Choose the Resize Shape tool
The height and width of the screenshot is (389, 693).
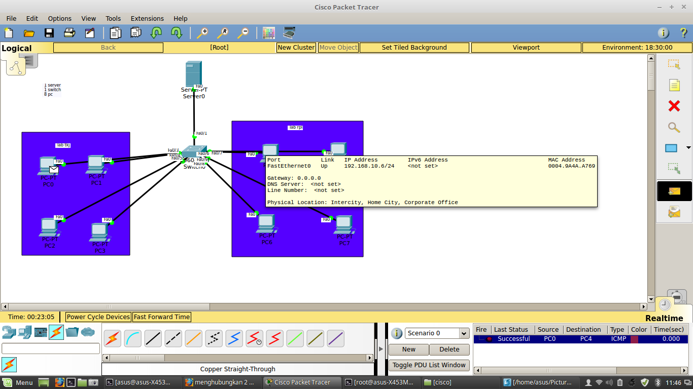pyautogui.click(x=674, y=169)
